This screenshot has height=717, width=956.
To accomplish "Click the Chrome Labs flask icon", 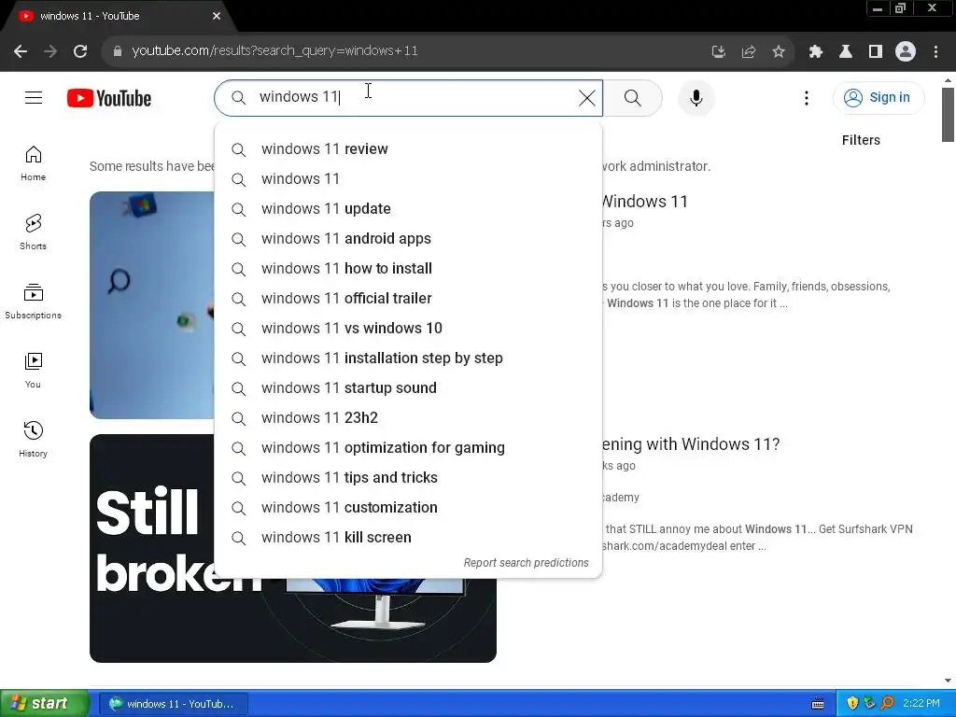I will (x=846, y=51).
